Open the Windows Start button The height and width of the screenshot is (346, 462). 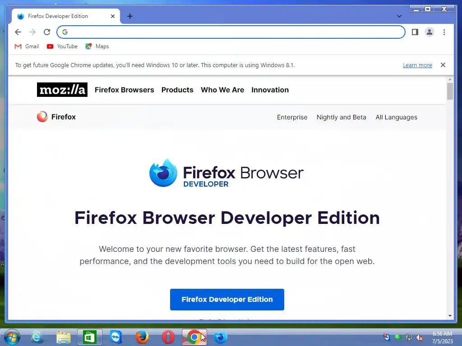[12, 337]
